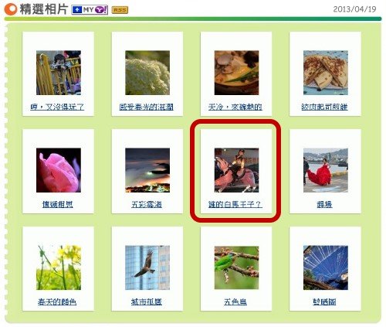
Task: Click the 五色鳥 caption link
Action: coord(235,301)
